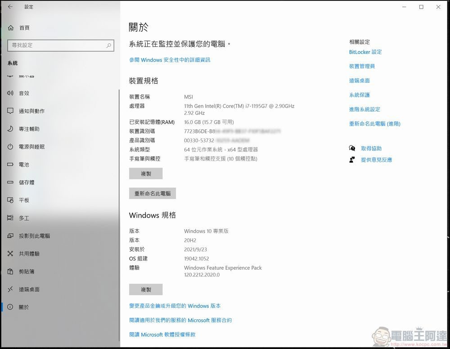
Task: Select the 通知與動作 notification icon
Action: 10,111
